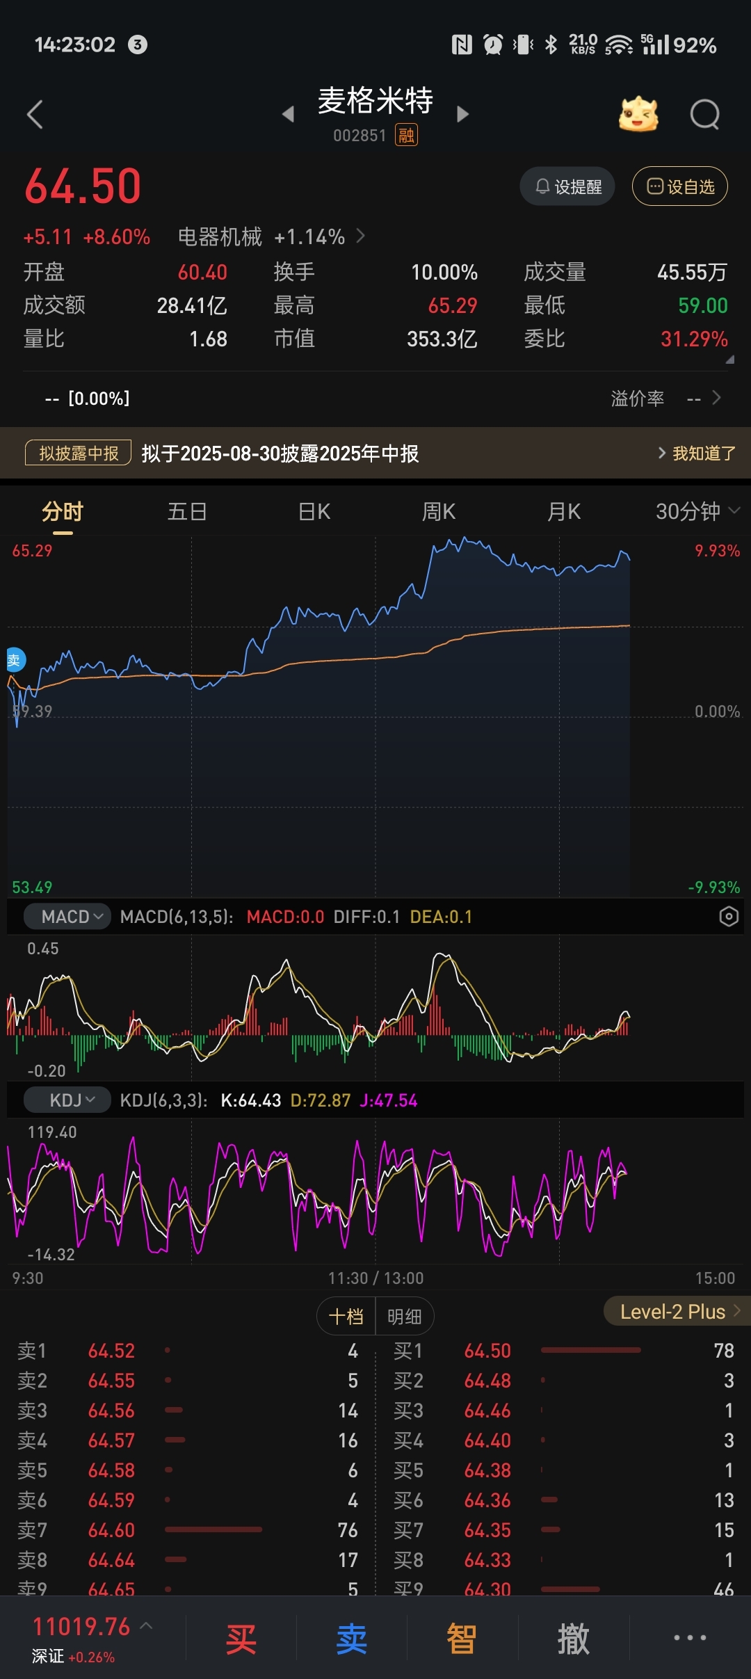Screen dimensions: 751x1679
Task: Tap the 成交量 value 45.55万
Action: [693, 272]
